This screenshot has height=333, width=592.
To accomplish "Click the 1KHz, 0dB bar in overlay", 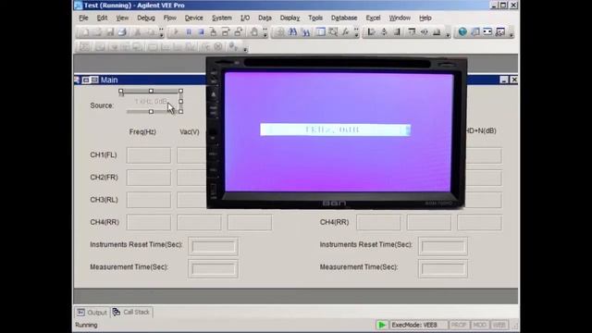I will point(335,129).
